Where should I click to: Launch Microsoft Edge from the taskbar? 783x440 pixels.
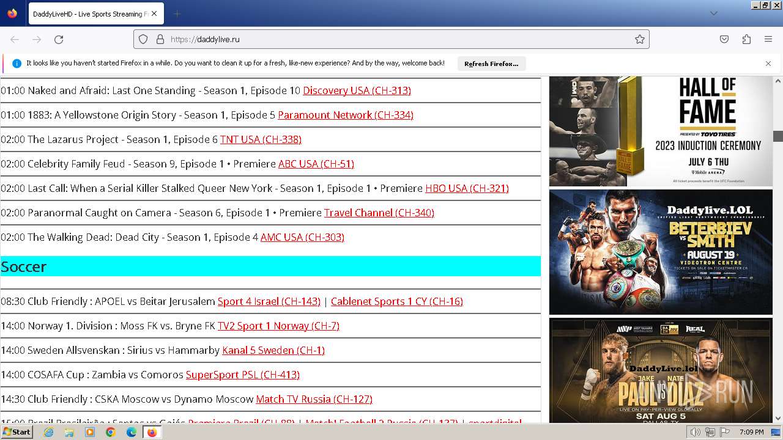(x=132, y=432)
